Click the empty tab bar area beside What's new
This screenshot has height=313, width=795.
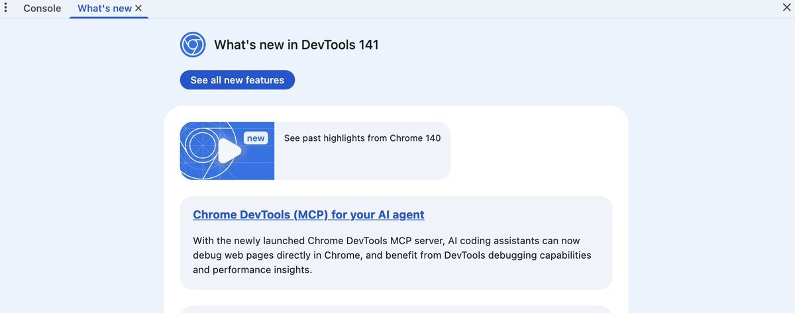tap(464, 9)
